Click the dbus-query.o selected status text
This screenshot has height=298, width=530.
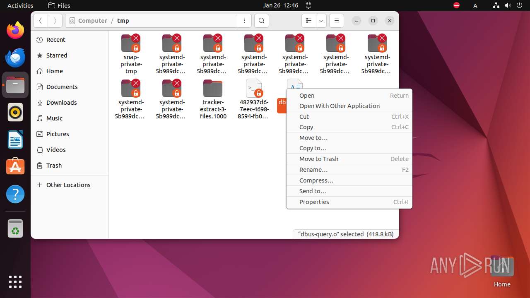346,234
